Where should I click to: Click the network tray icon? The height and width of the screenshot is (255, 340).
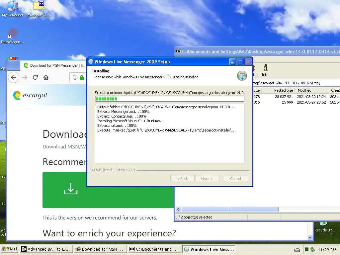[312, 250]
